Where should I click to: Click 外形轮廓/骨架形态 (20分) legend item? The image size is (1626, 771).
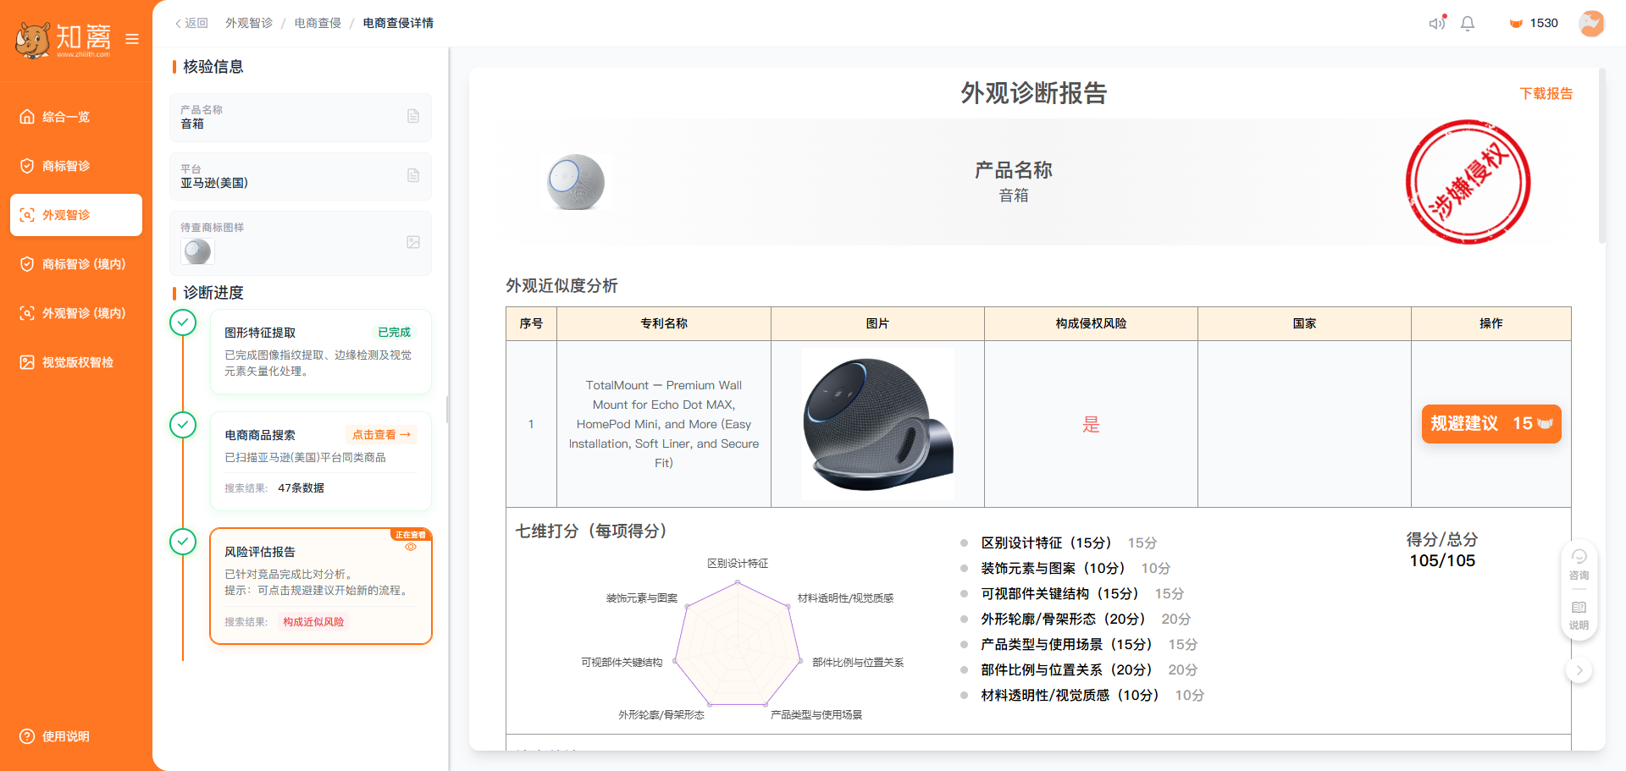coord(1076,619)
